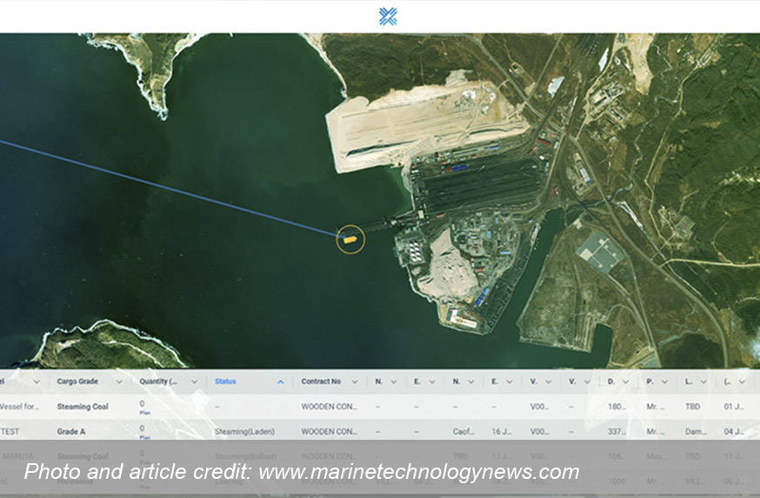Click the "Caof..." cell in the TEST row
The height and width of the screenshot is (498, 760).
(x=463, y=431)
